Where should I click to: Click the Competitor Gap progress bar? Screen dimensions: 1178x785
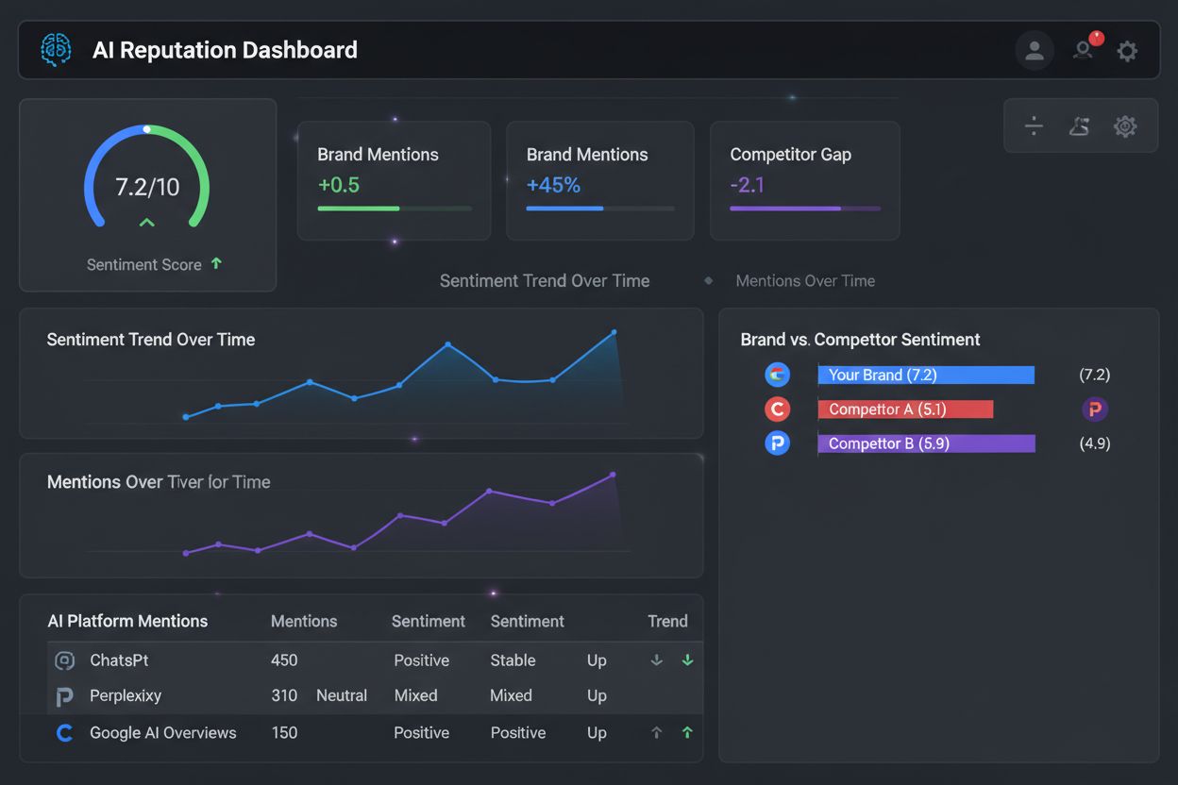point(804,209)
